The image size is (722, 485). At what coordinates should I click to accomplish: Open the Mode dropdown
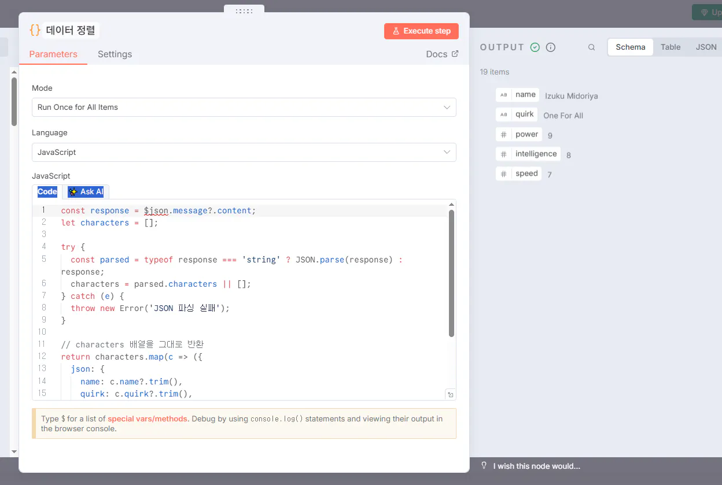(x=244, y=108)
